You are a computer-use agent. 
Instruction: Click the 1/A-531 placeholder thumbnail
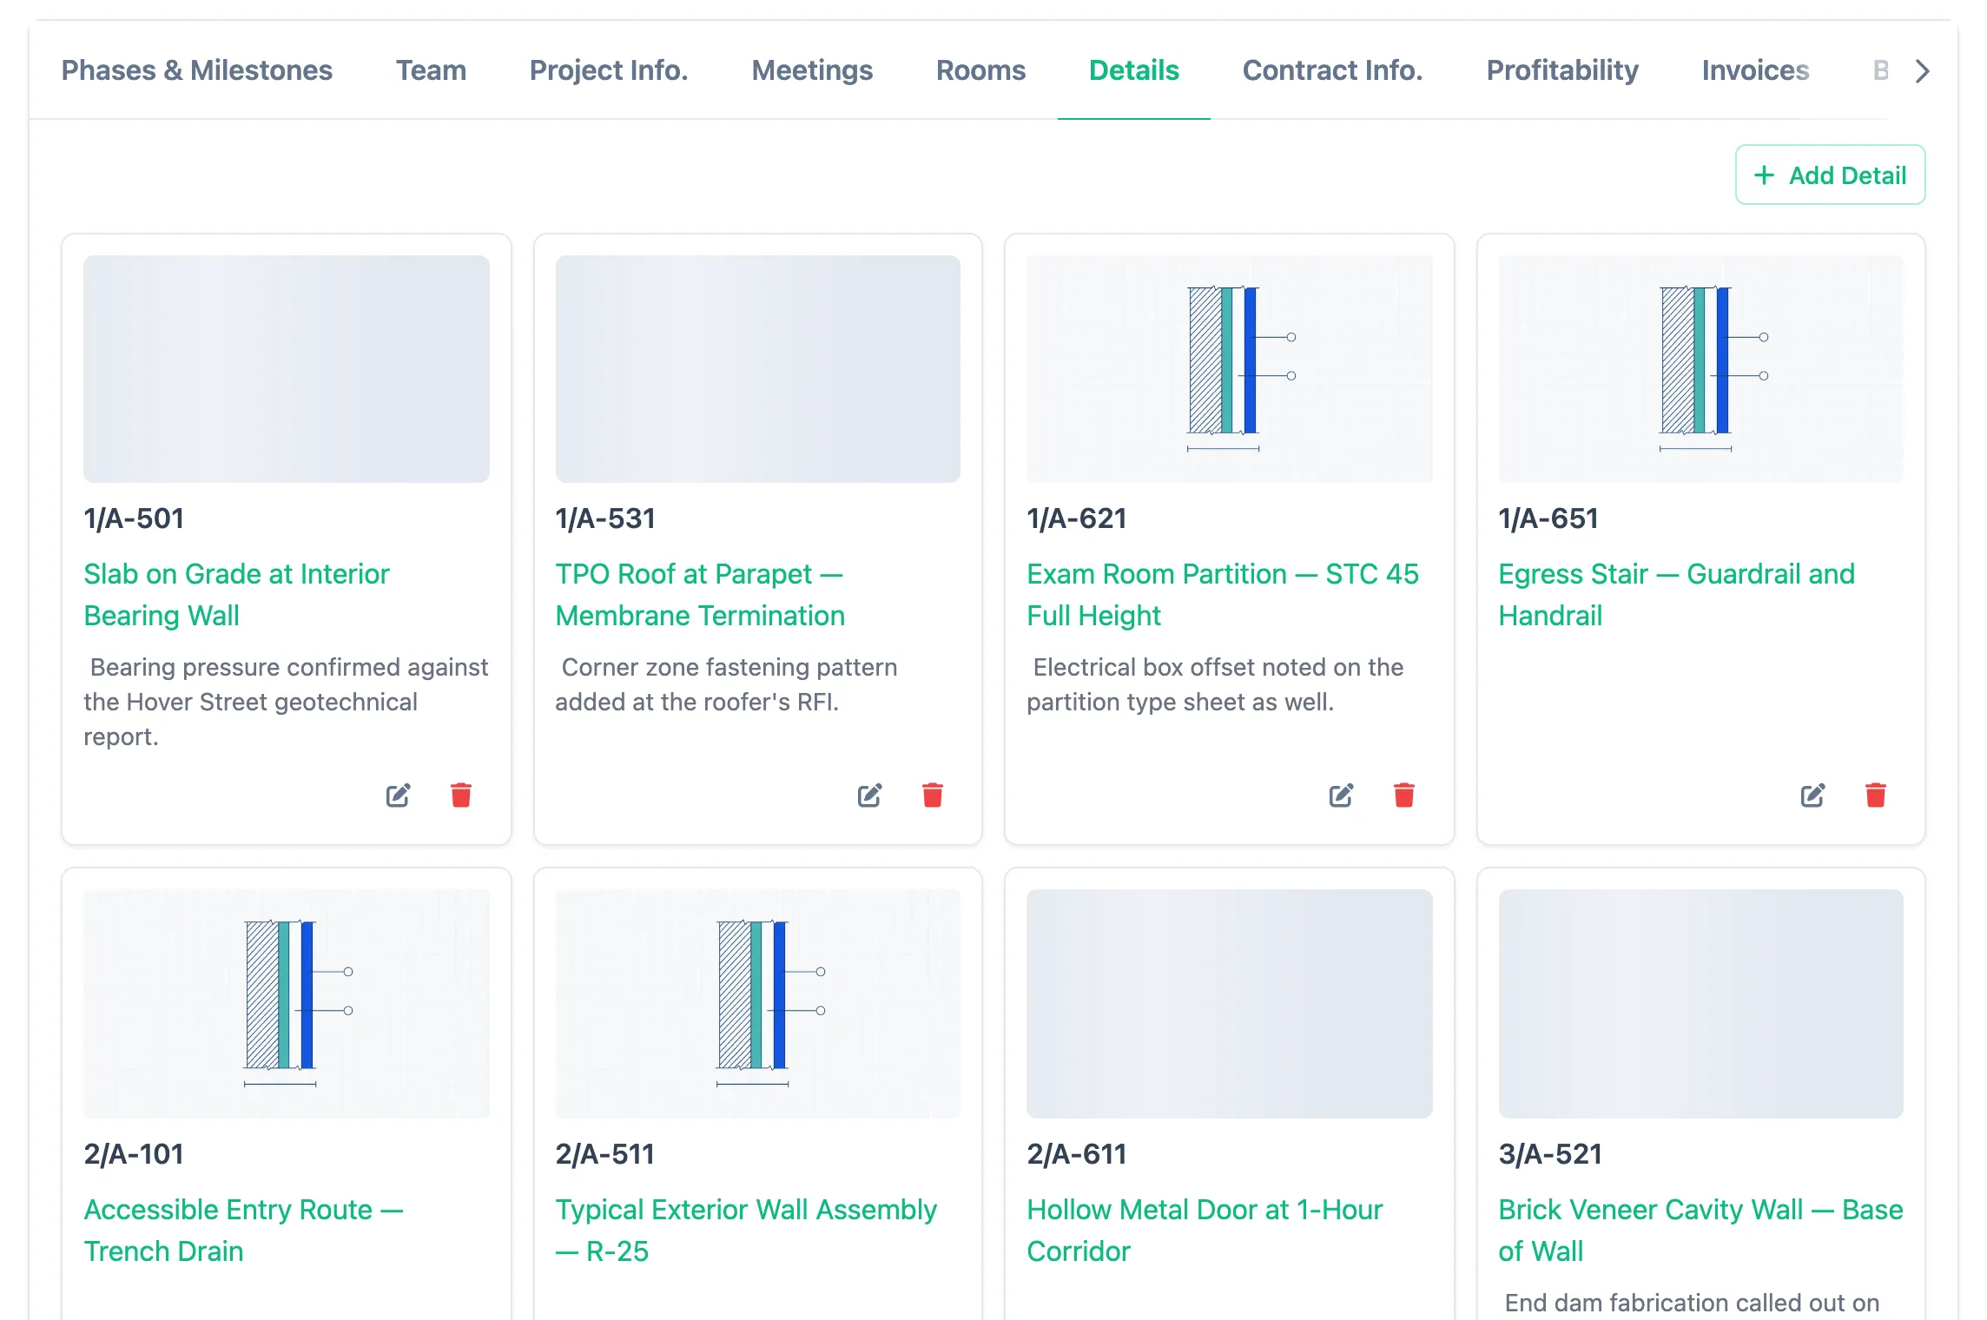758,369
